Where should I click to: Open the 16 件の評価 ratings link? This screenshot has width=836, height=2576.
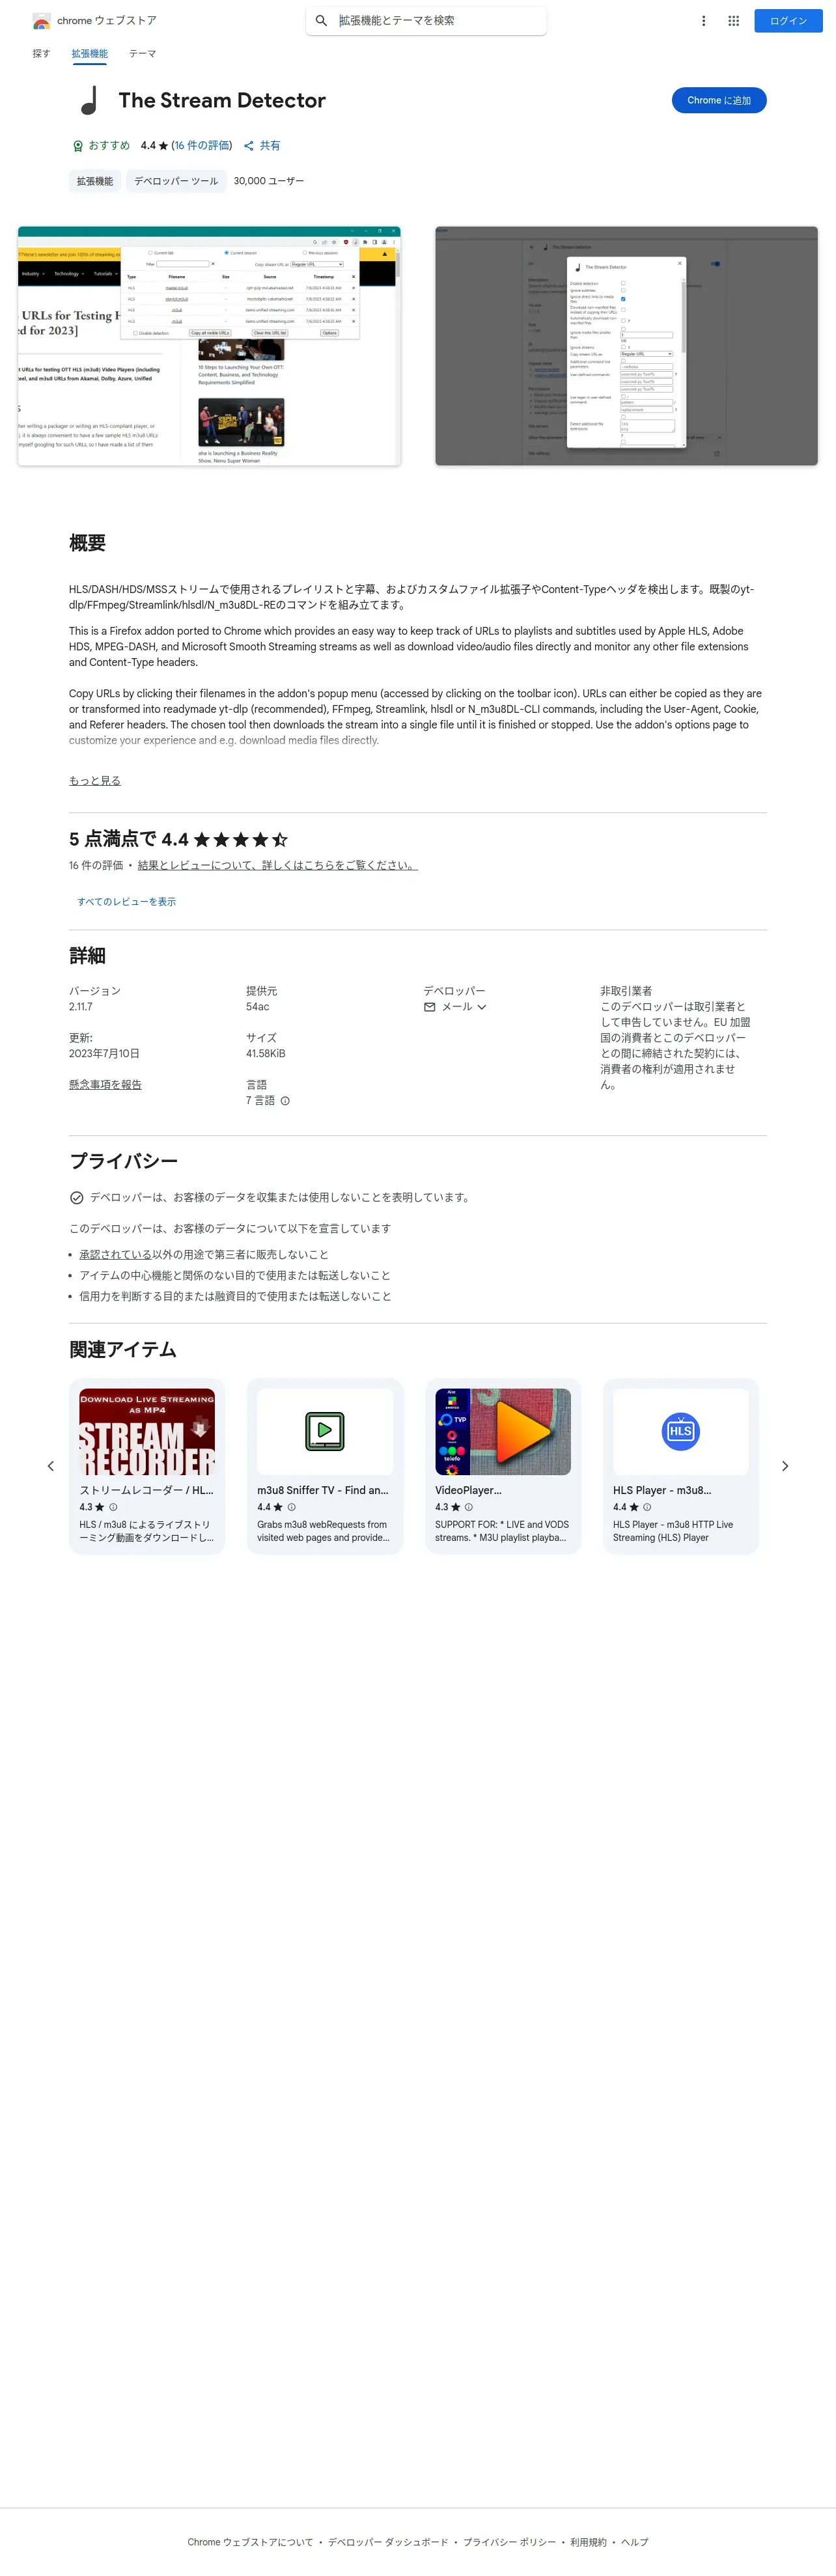pyautogui.click(x=201, y=146)
